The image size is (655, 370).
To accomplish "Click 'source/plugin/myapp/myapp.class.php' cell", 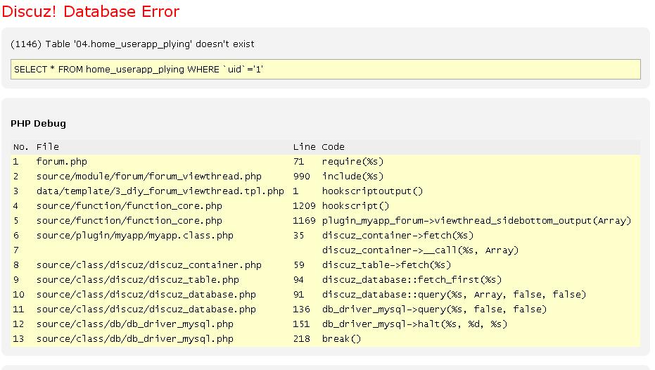I will pyautogui.click(x=135, y=236).
